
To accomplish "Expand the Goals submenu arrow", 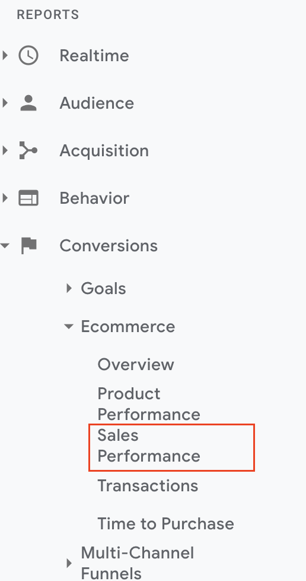I will pyautogui.click(x=69, y=288).
